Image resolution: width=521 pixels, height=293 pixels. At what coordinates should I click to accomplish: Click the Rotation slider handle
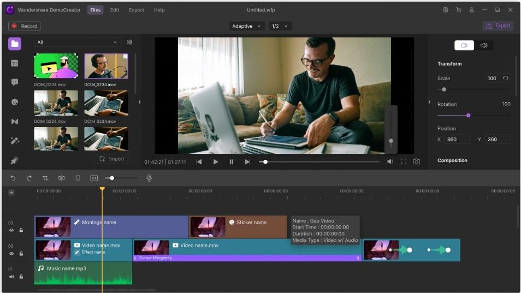coord(468,115)
